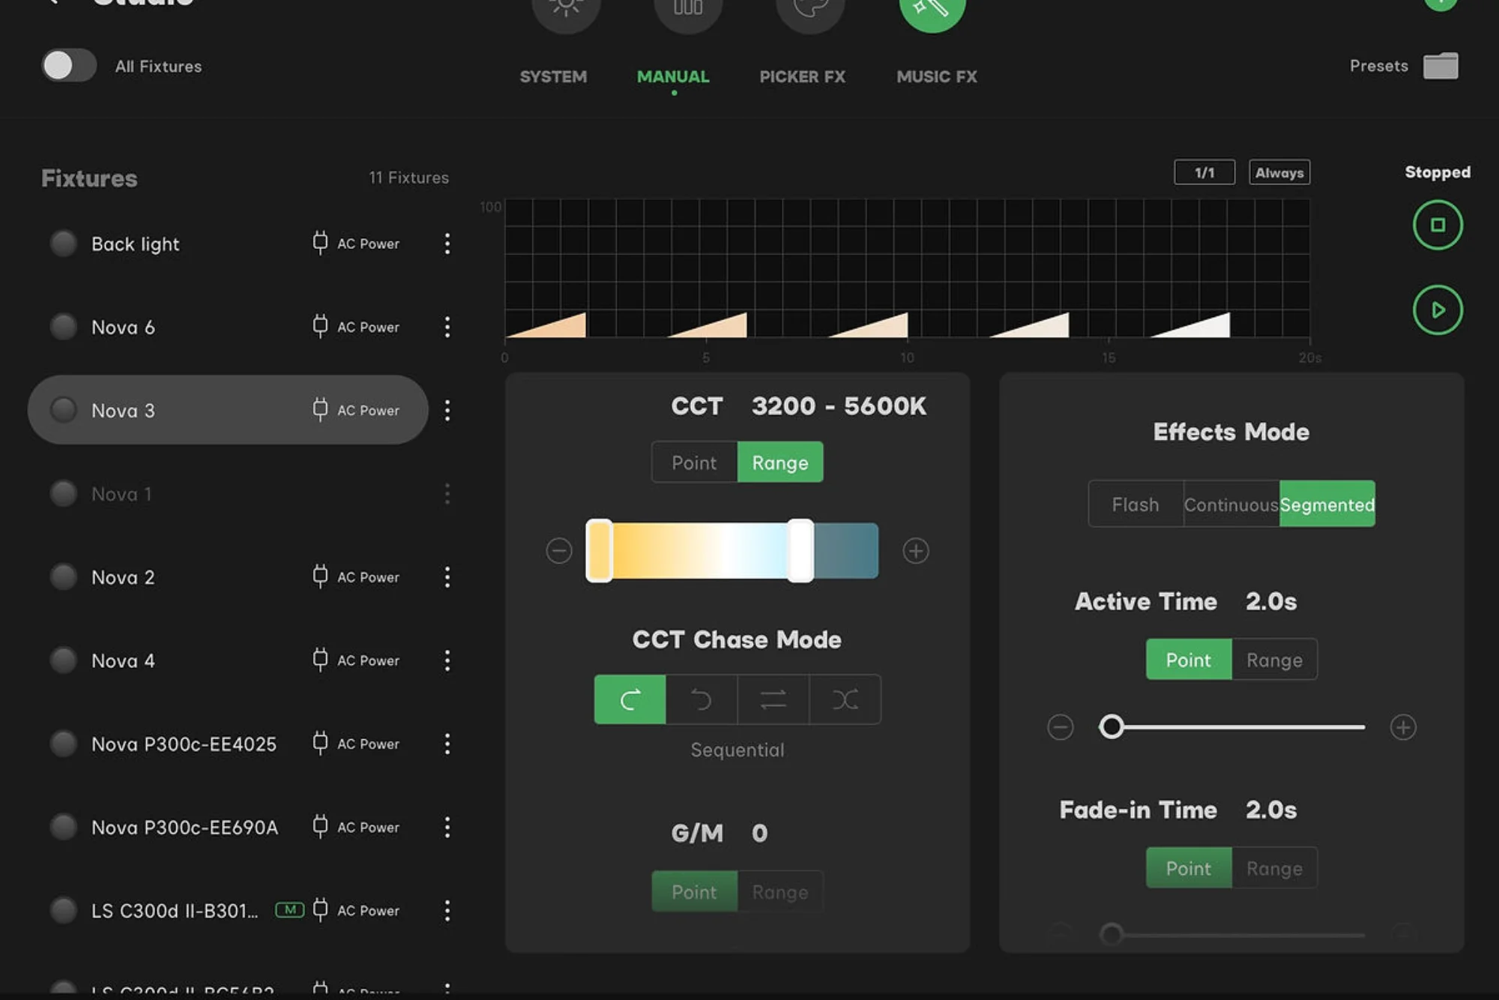
Task: Select the shuffle chase mode icon
Action: (x=845, y=699)
